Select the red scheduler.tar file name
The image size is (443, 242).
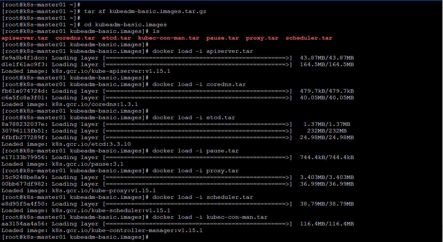tap(309, 38)
